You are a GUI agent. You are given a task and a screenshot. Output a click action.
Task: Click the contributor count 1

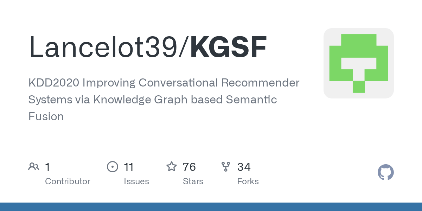[x=47, y=167]
